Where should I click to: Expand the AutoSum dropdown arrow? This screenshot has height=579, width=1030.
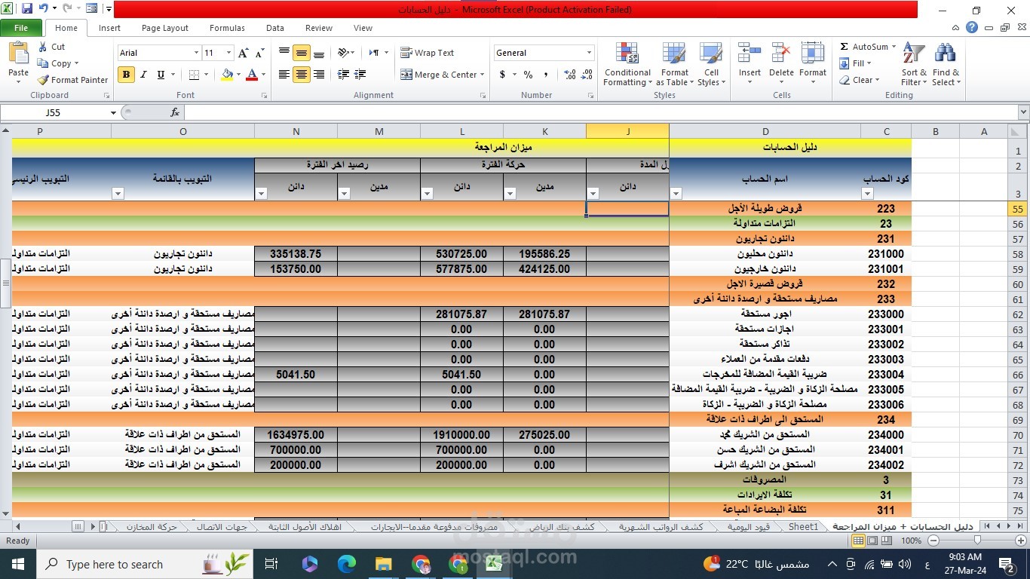(894, 47)
